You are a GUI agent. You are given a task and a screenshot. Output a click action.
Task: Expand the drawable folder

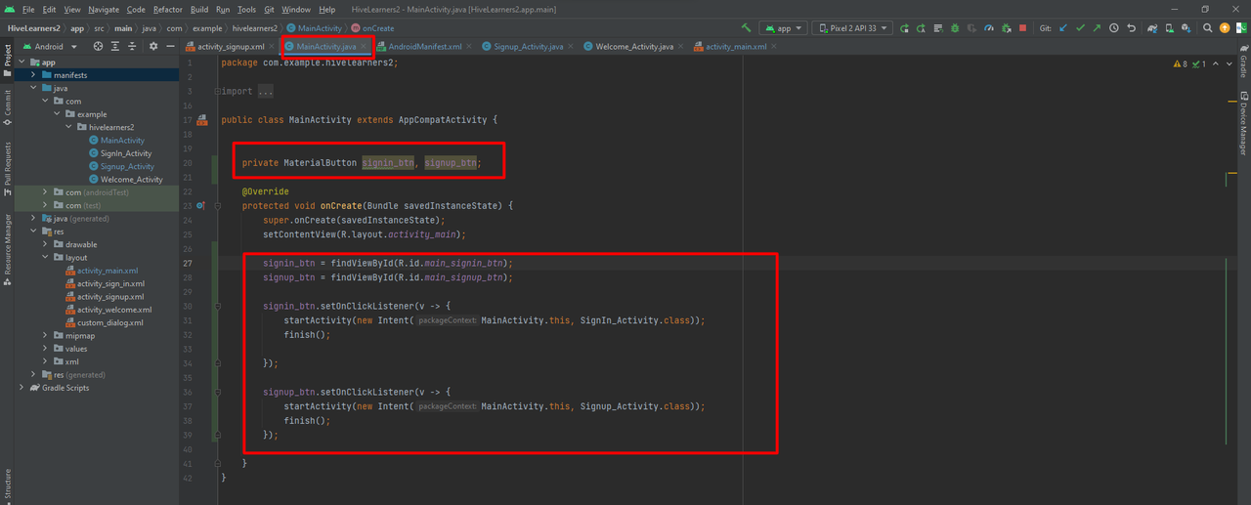pos(46,244)
